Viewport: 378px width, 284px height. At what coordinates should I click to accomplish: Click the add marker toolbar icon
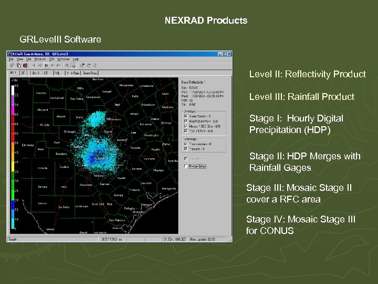(x=82, y=65)
